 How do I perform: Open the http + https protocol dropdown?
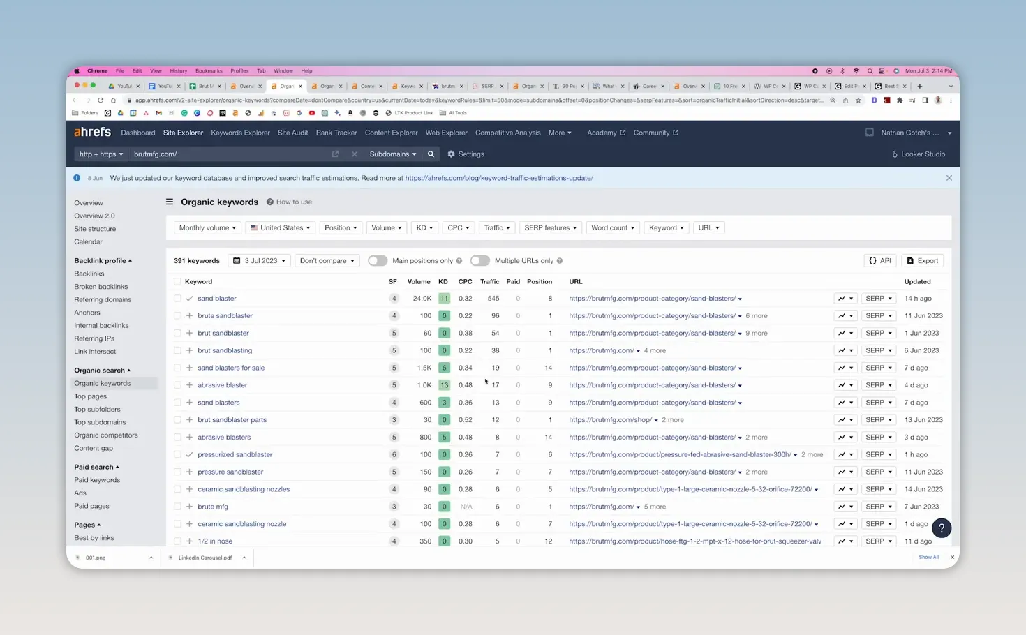pos(101,154)
